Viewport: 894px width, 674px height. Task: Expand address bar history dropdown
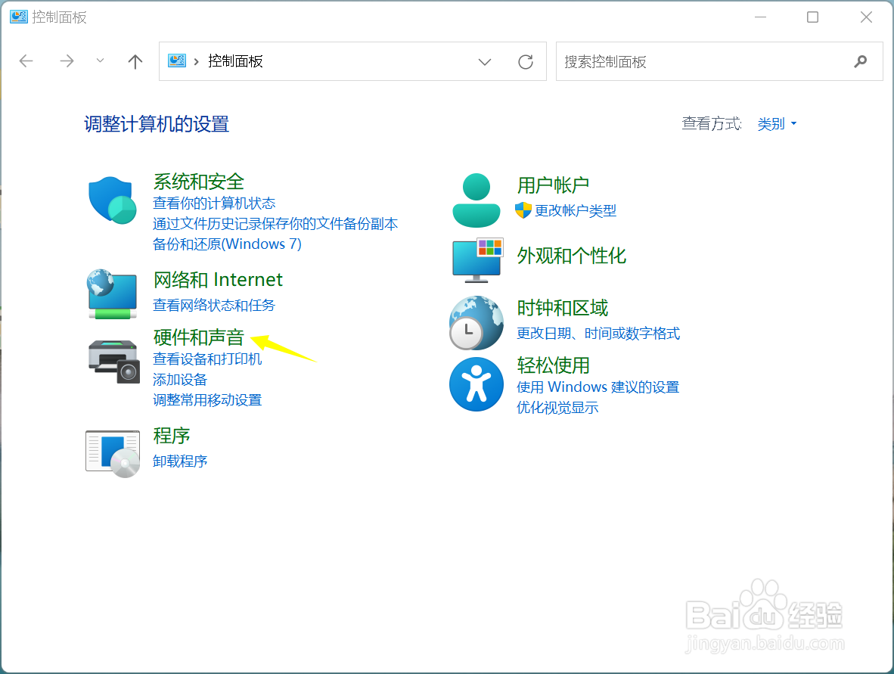[485, 61]
